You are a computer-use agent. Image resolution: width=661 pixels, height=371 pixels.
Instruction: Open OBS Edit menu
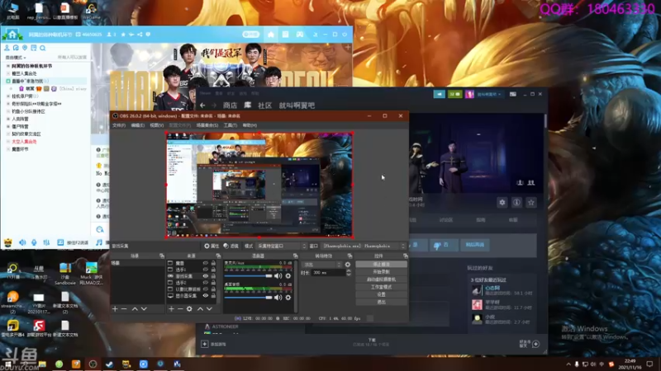coord(137,125)
